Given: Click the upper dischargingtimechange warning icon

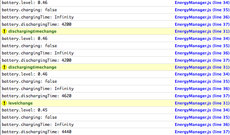Looking at the screenshot, I should click(x=4, y=31).
